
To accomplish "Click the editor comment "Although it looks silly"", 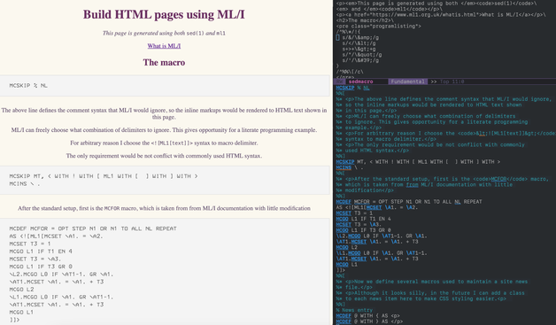I will [430, 293].
